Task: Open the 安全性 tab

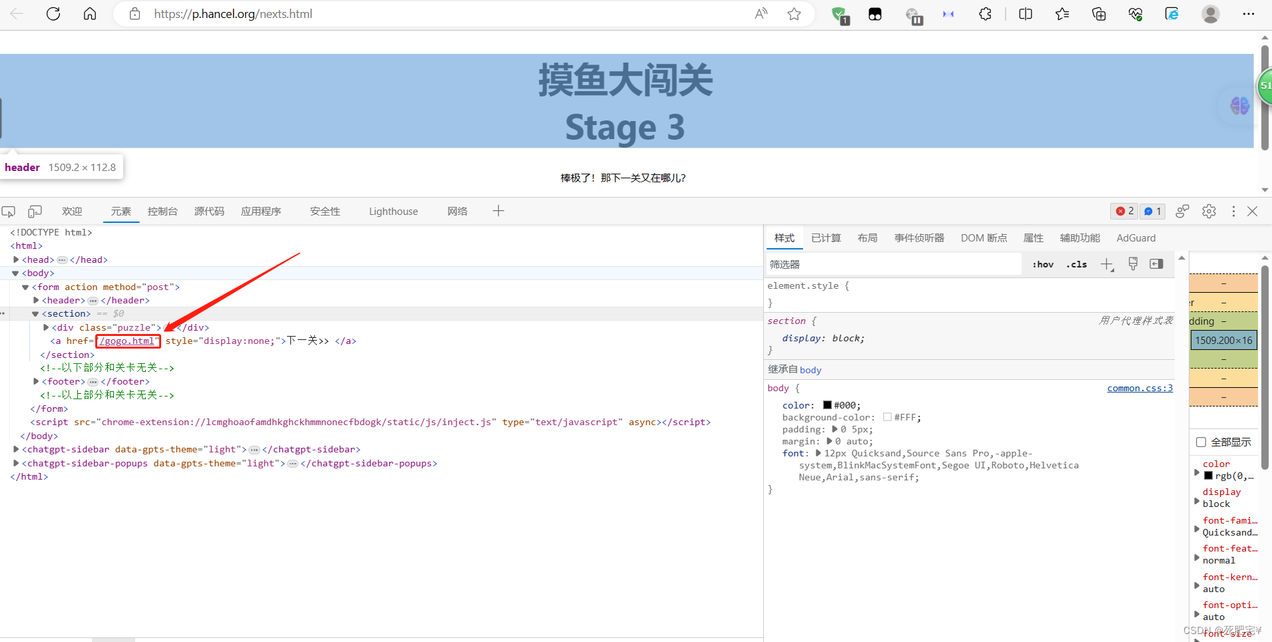Action: tap(325, 212)
